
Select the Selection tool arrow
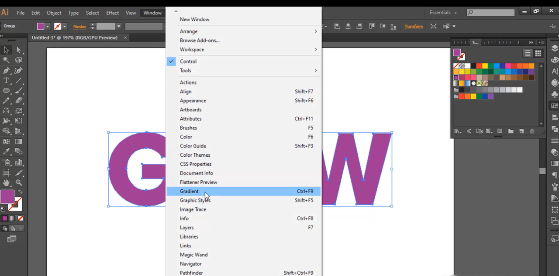coord(6,50)
